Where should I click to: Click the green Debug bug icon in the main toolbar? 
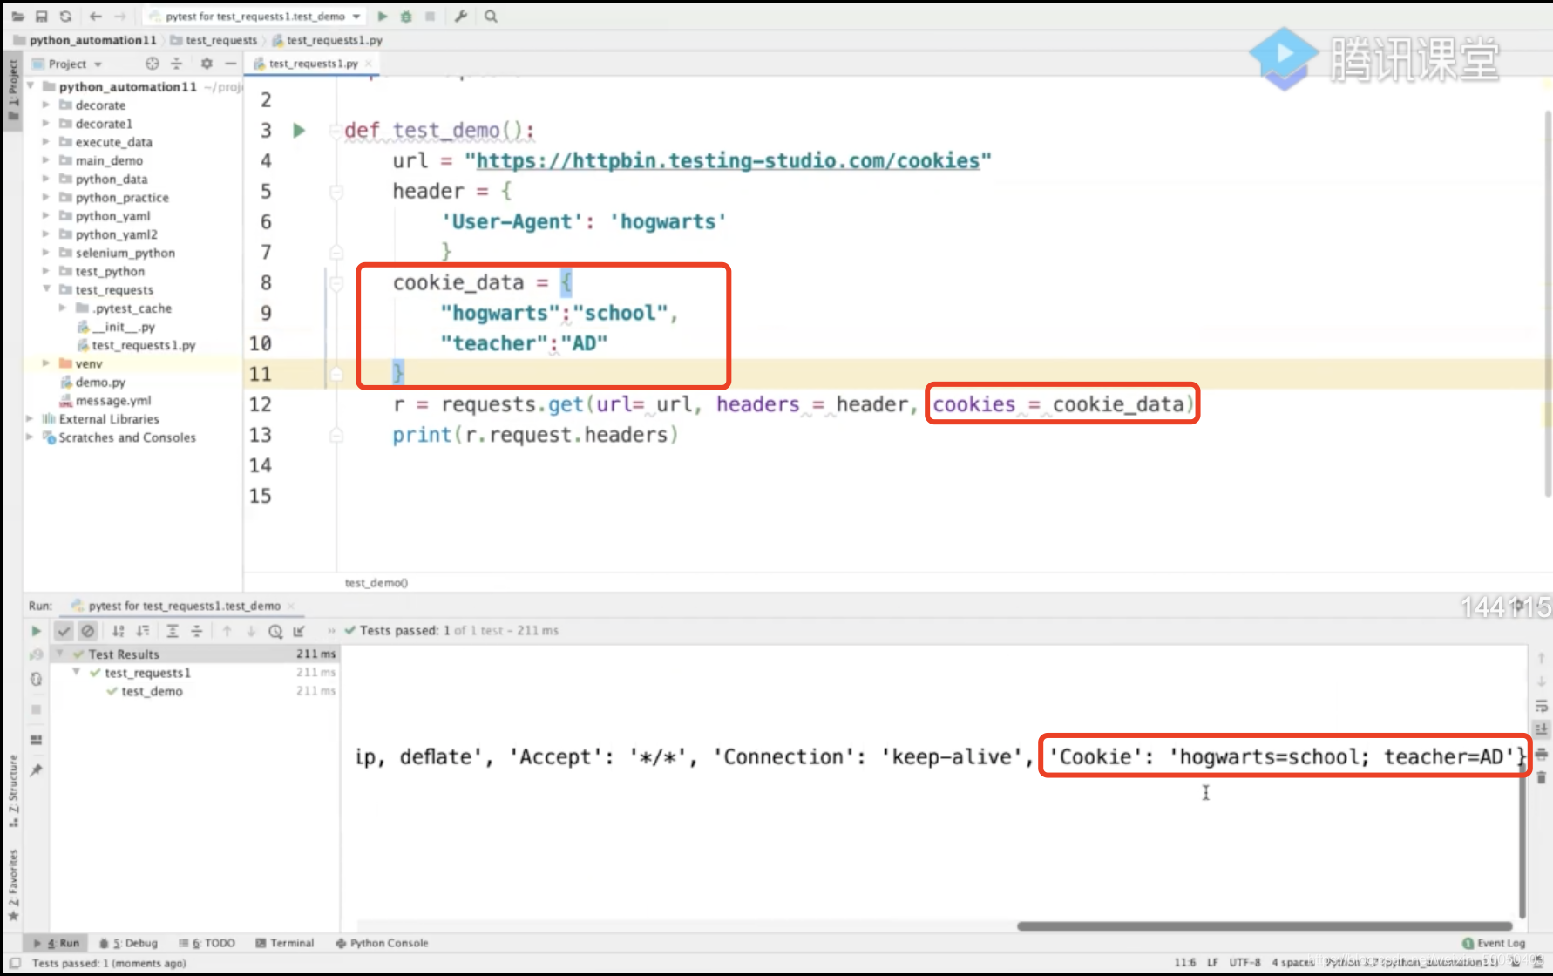click(x=406, y=17)
